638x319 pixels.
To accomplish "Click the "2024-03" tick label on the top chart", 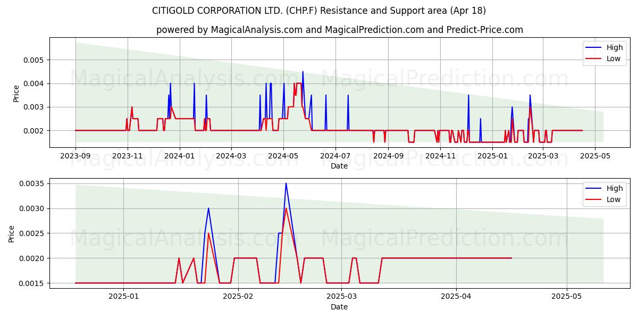I will [x=231, y=156].
